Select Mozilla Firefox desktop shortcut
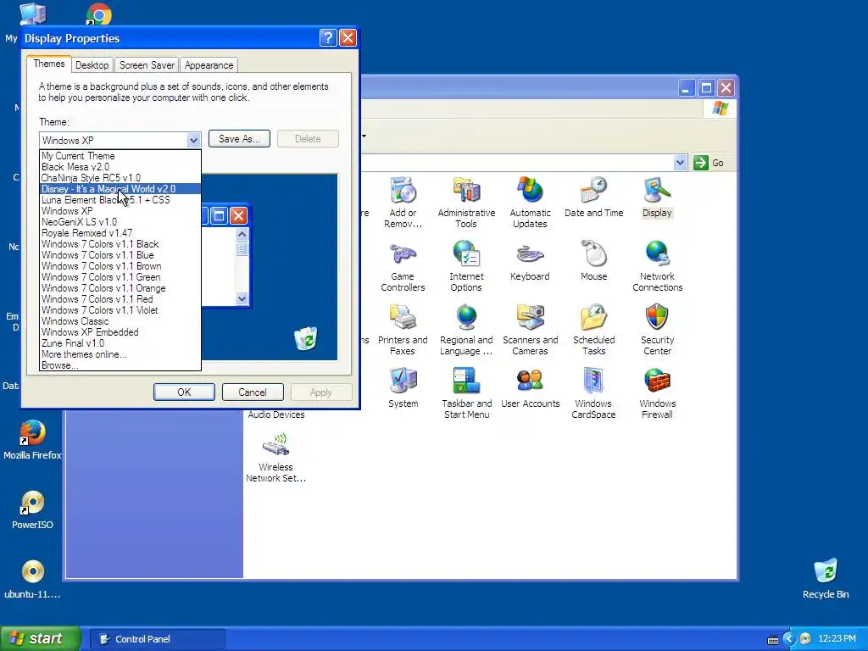868x651 pixels. point(32,440)
